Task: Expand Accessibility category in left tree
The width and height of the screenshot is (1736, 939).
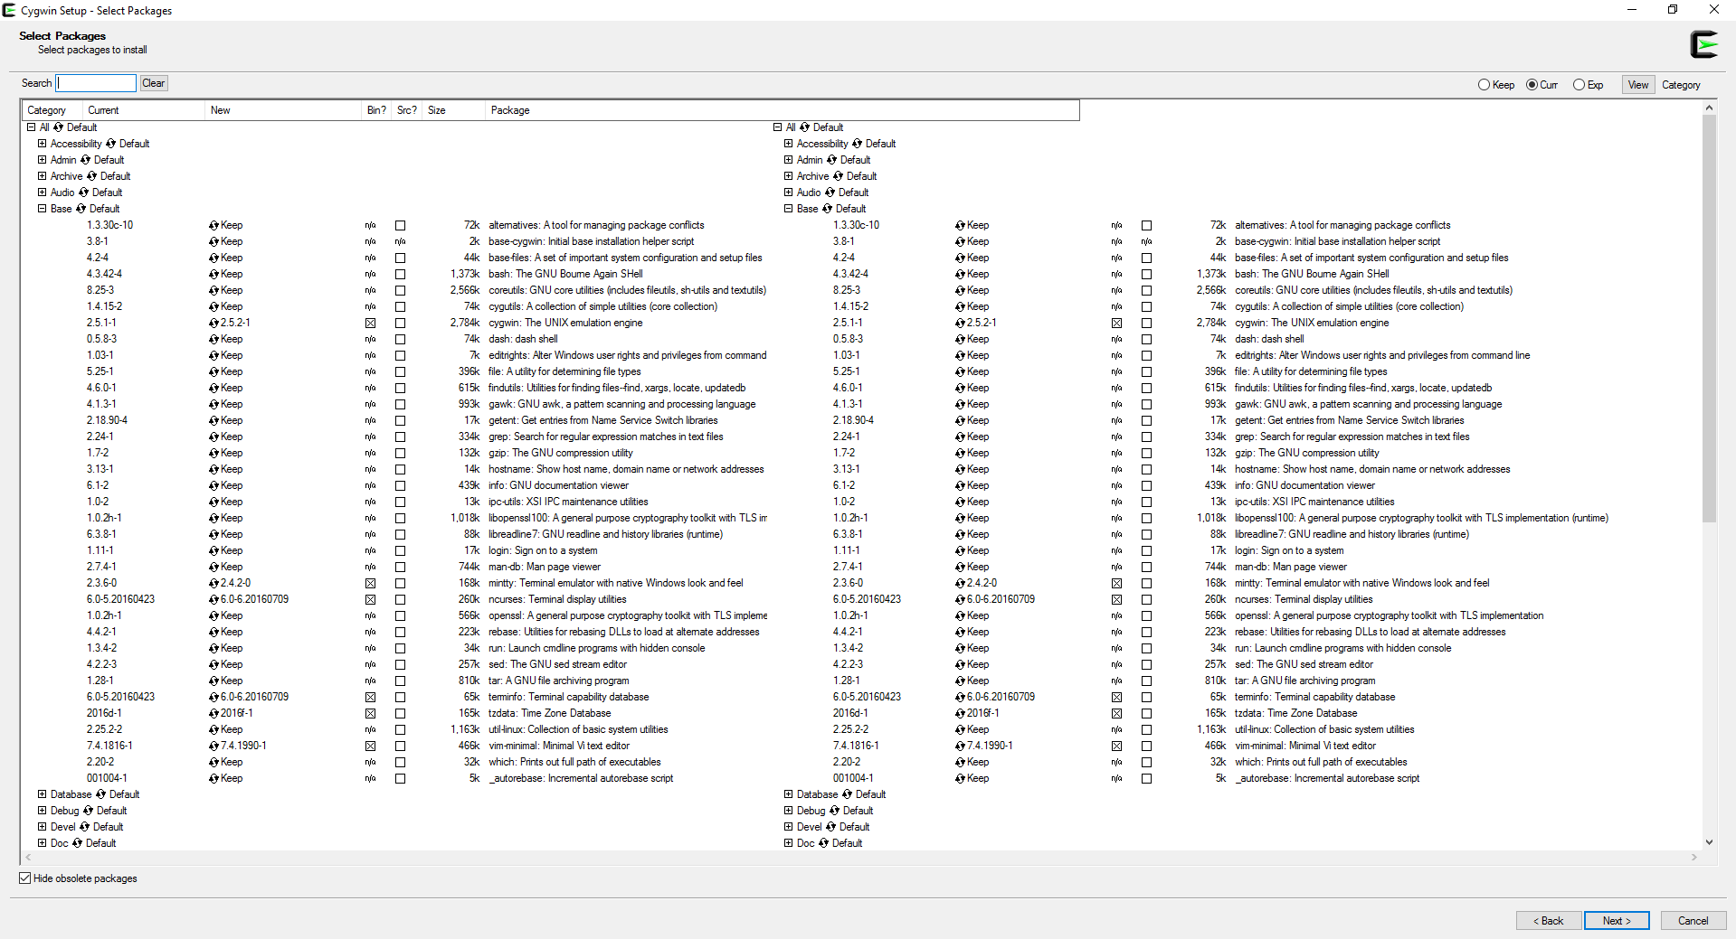Action: [42, 144]
